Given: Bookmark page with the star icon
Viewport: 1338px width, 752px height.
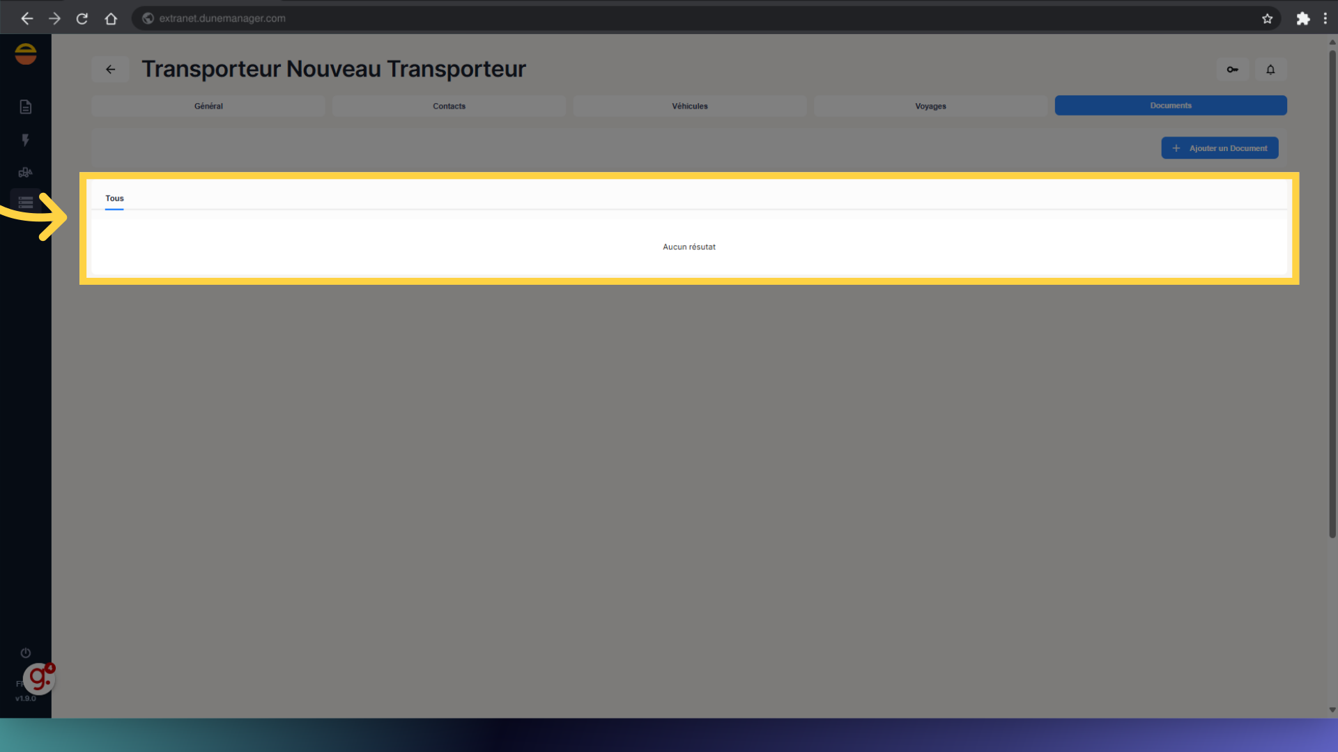Looking at the screenshot, I should pyautogui.click(x=1267, y=19).
